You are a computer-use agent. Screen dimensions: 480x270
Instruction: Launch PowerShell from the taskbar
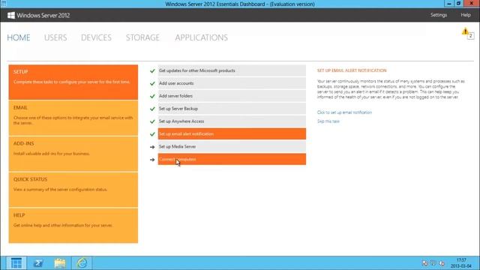point(38,263)
